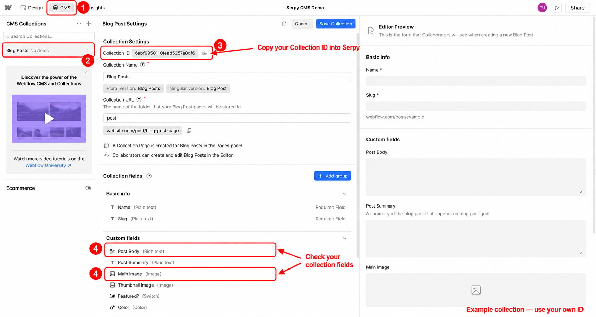Click the Webflow logo icon
The height and width of the screenshot is (317, 596).
(x=8, y=8)
